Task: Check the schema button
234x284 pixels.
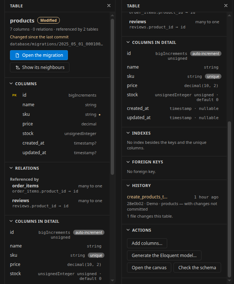Action: pyautogui.click(x=197, y=267)
